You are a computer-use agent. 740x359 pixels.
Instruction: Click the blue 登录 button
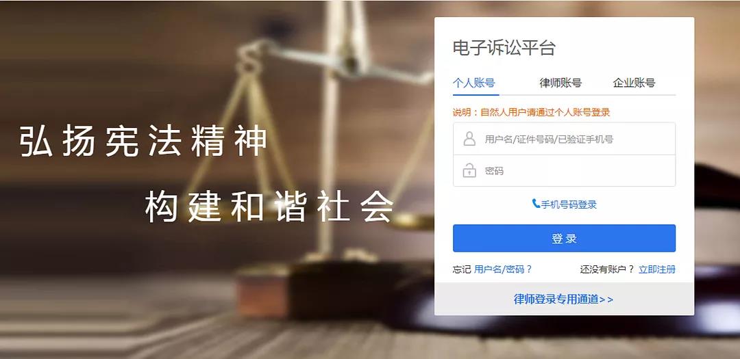tap(564, 239)
